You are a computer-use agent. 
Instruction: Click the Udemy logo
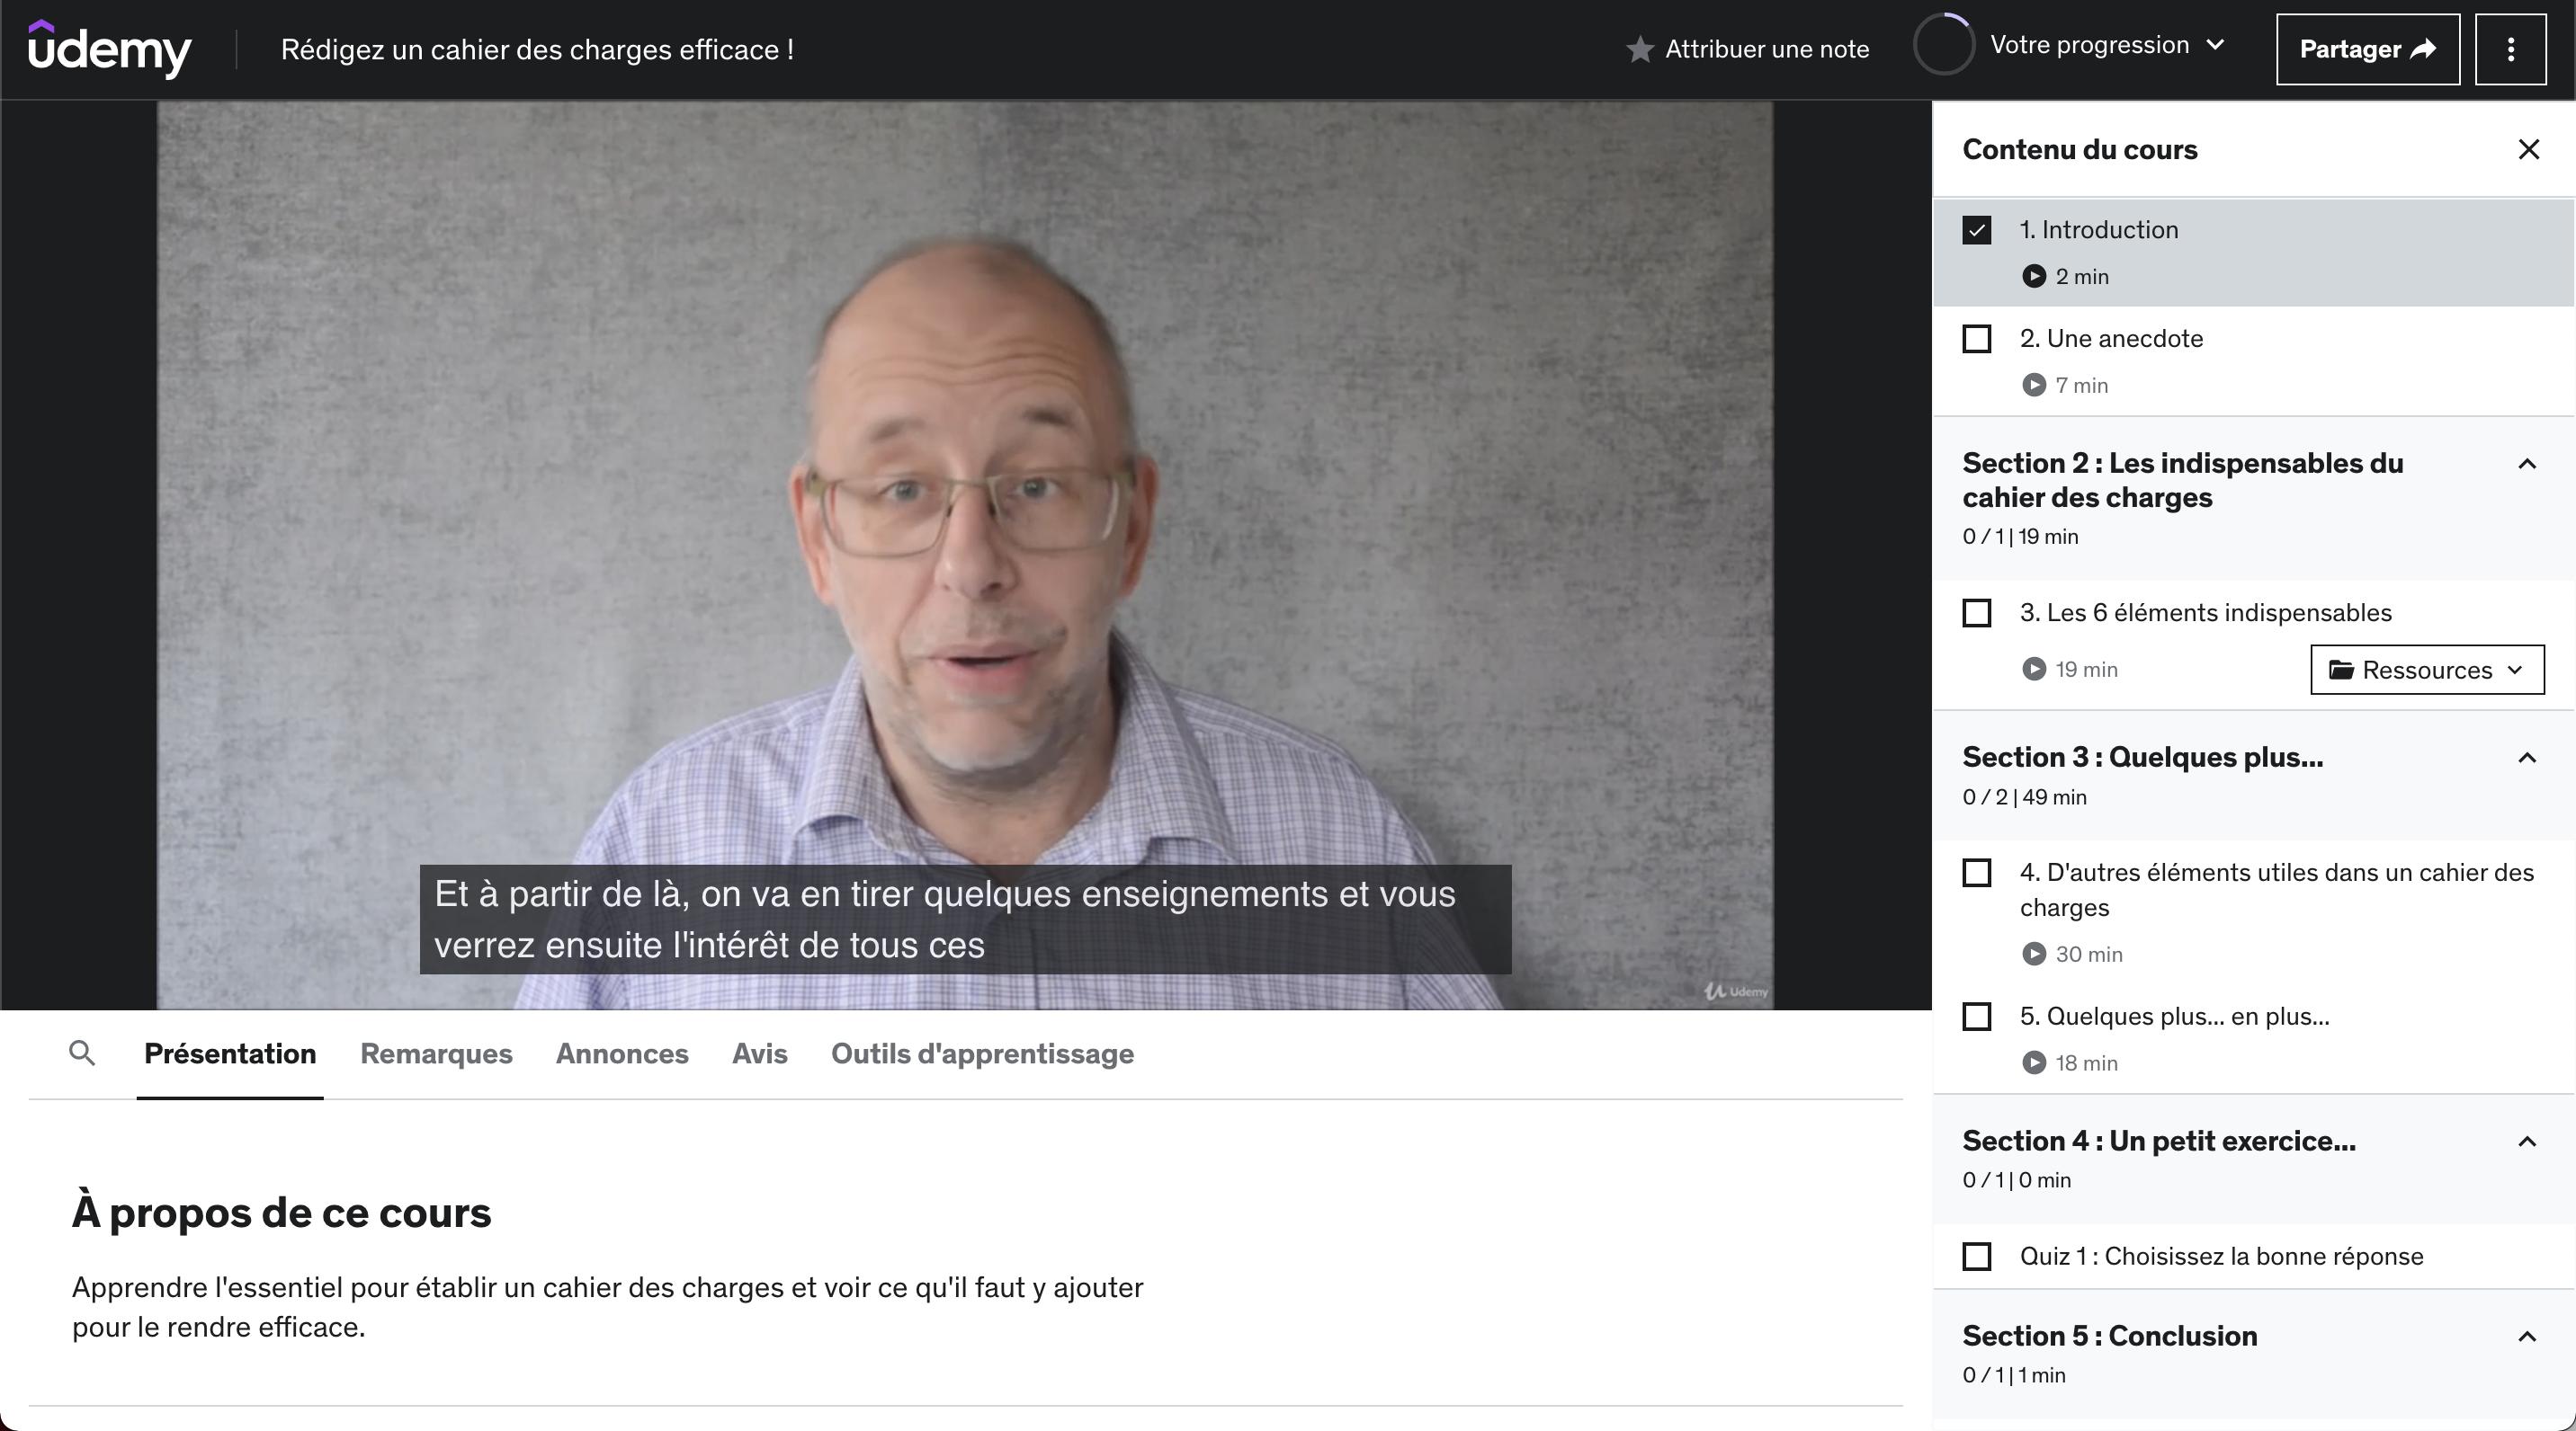point(109,48)
